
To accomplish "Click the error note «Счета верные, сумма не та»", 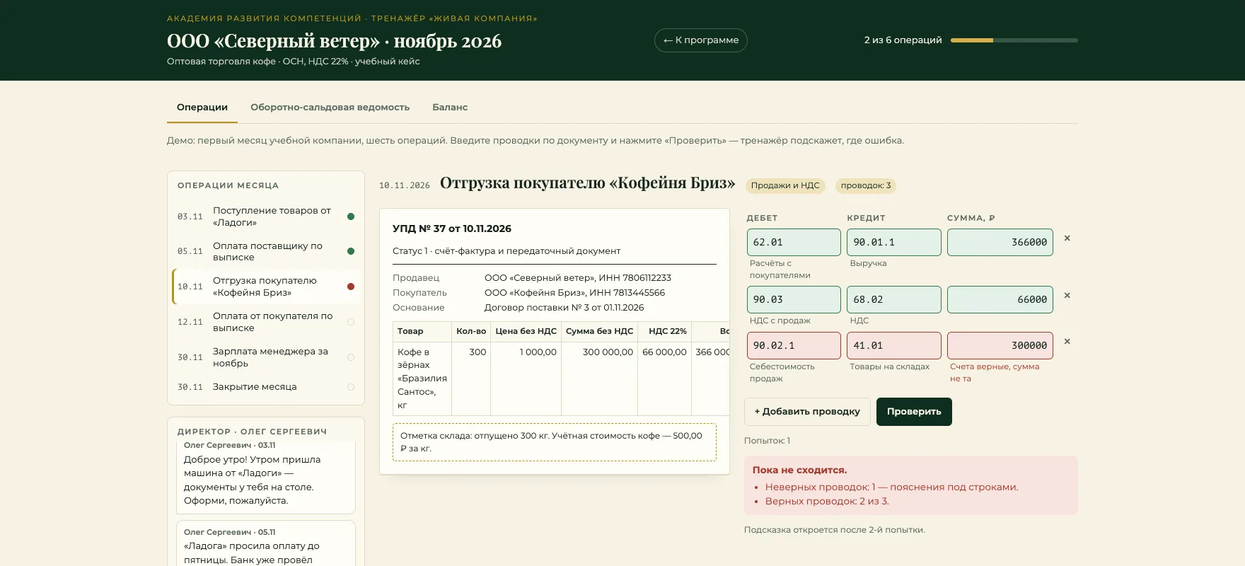I will (995, 372).
